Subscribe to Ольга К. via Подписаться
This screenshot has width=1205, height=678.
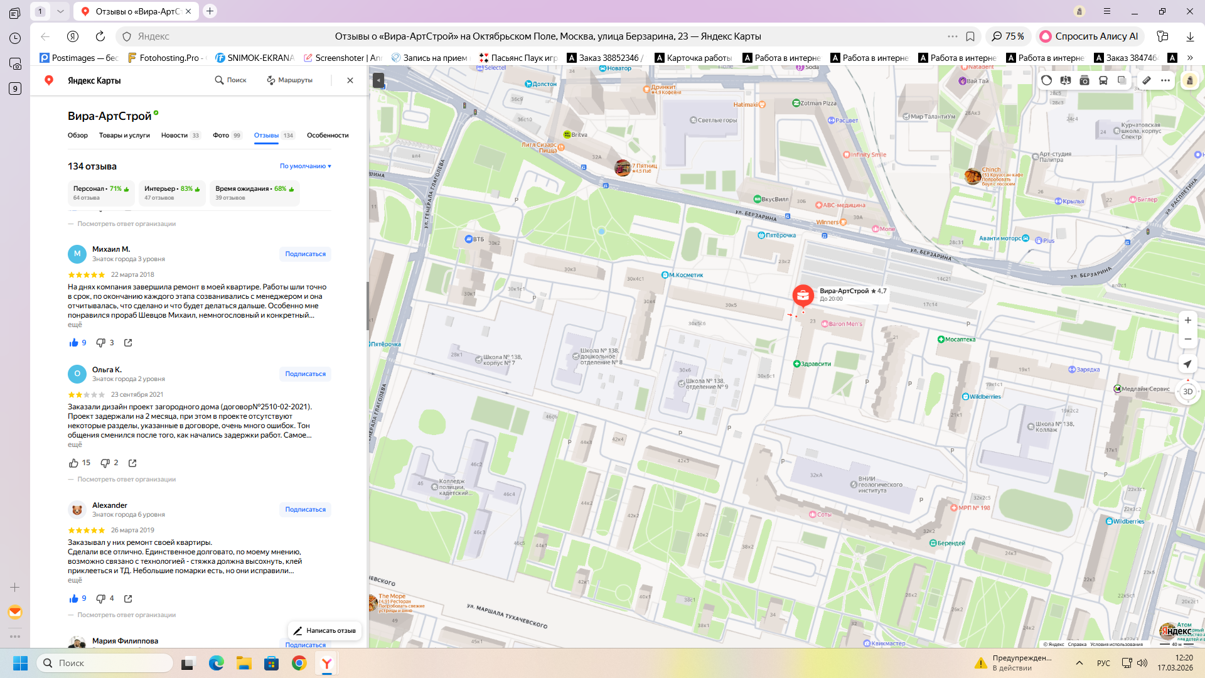tap(305, 374)
